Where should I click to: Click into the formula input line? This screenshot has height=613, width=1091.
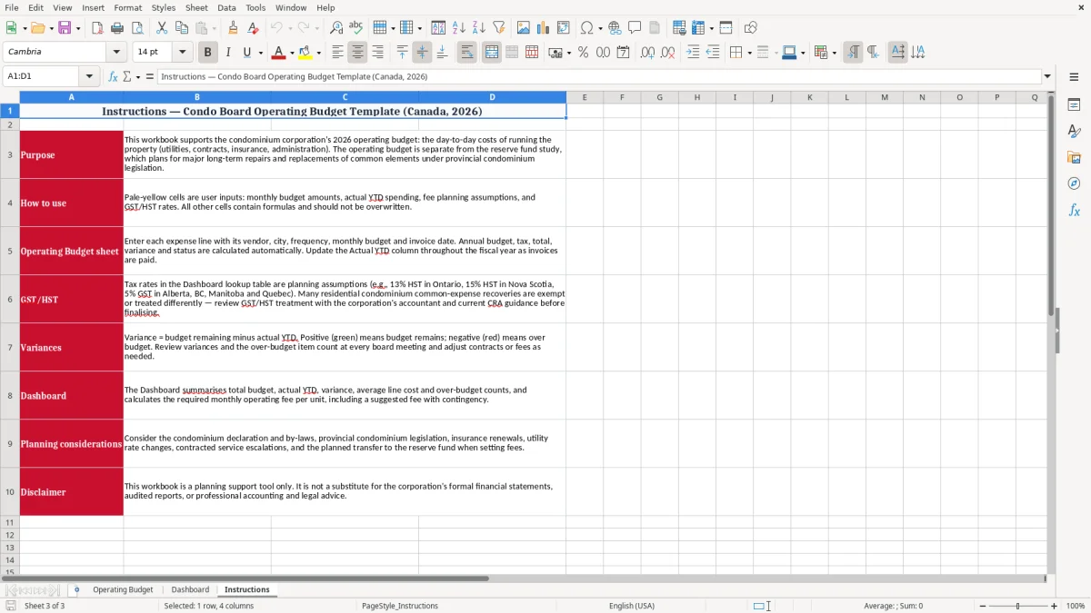point(598,76)
